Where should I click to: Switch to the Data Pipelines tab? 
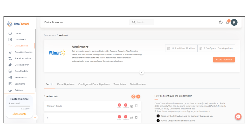(x=66, y=84)
